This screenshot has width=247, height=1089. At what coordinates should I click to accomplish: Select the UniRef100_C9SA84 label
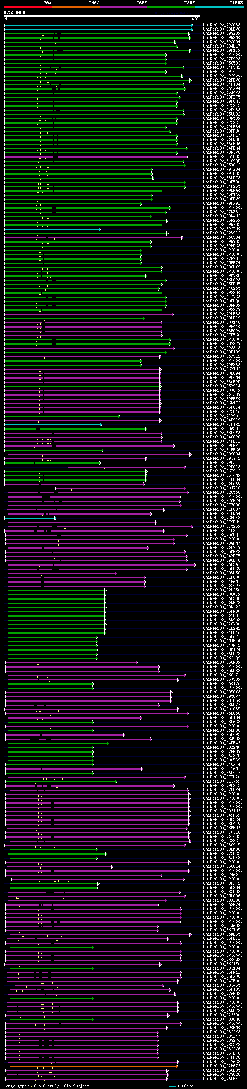(x=222, y=454)
